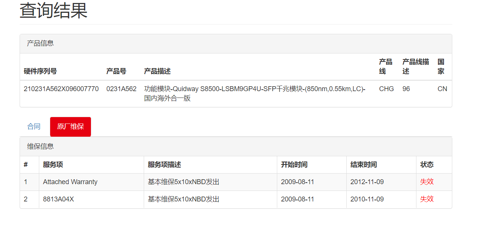Click the 产品描述 column header
490x244 pixels.
tap(157, 71)
